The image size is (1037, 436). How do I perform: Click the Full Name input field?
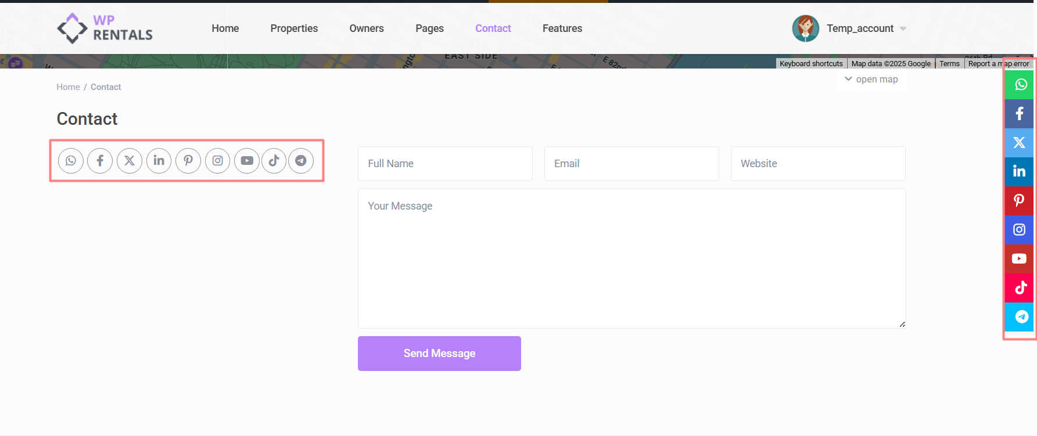(445, 164)
